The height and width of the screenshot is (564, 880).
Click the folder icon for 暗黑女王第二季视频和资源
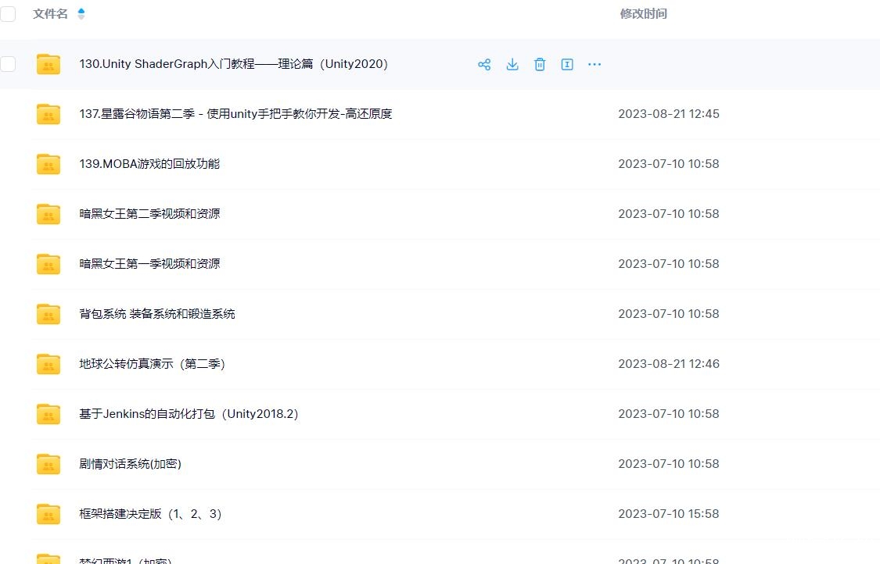[x=48, y=214]
